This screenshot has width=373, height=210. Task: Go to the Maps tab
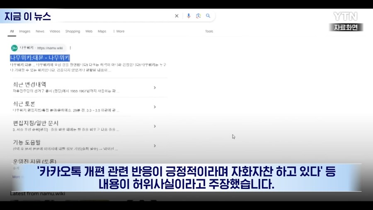(102, 32)
